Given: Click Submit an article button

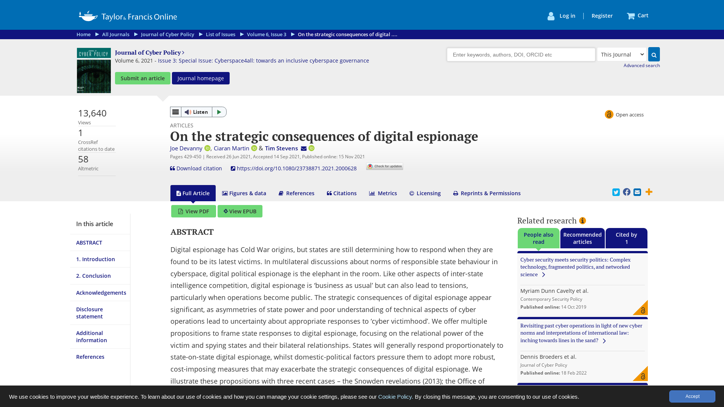Looking at the screenshot, I should pyautogui.click(x=143, y=78).
